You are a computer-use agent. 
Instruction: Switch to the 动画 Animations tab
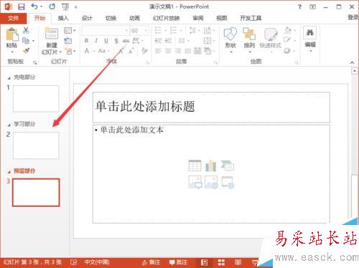[x=134, y=18]
